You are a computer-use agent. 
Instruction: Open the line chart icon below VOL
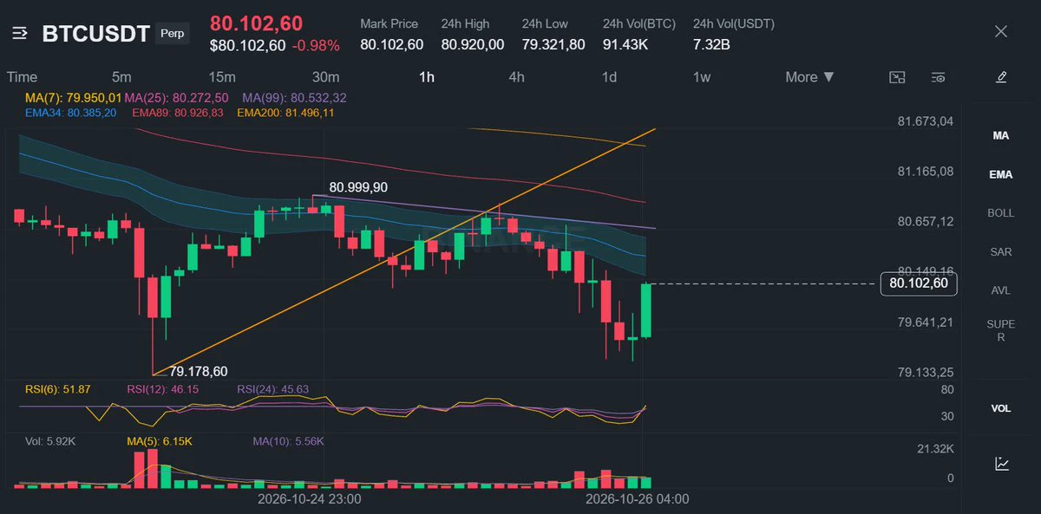click(x=1001, y=464)
